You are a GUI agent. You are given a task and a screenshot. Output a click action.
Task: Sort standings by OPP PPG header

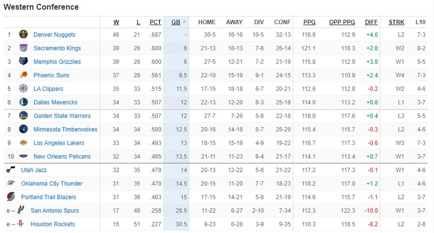[x=342, y=22]
